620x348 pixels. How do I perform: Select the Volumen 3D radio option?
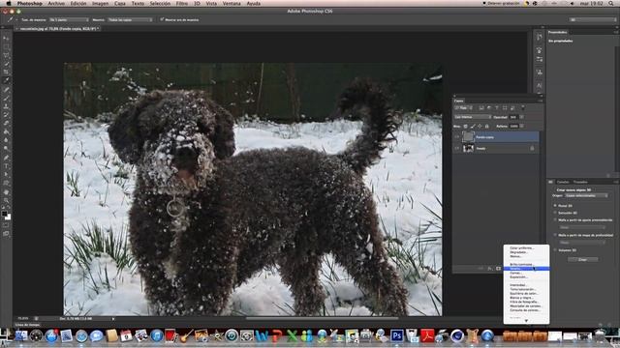(x=555, y=250)
